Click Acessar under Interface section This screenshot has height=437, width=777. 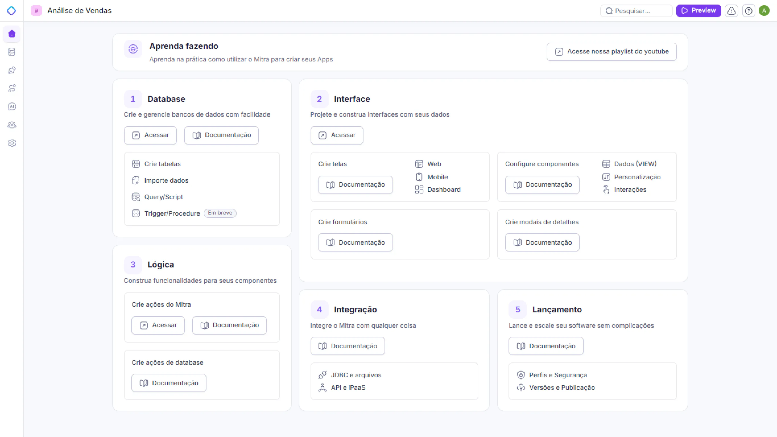pyautogui.click(x=337, y=135)
